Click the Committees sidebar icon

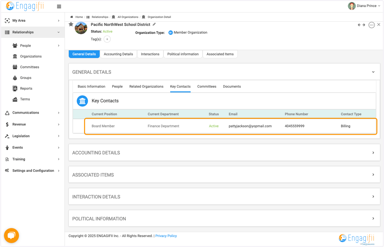pos(15,67)
